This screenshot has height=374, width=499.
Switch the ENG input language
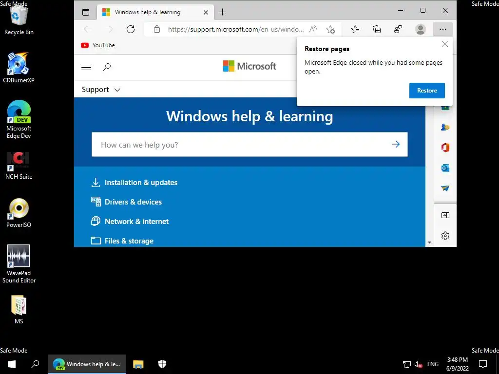tap(433, 364)
